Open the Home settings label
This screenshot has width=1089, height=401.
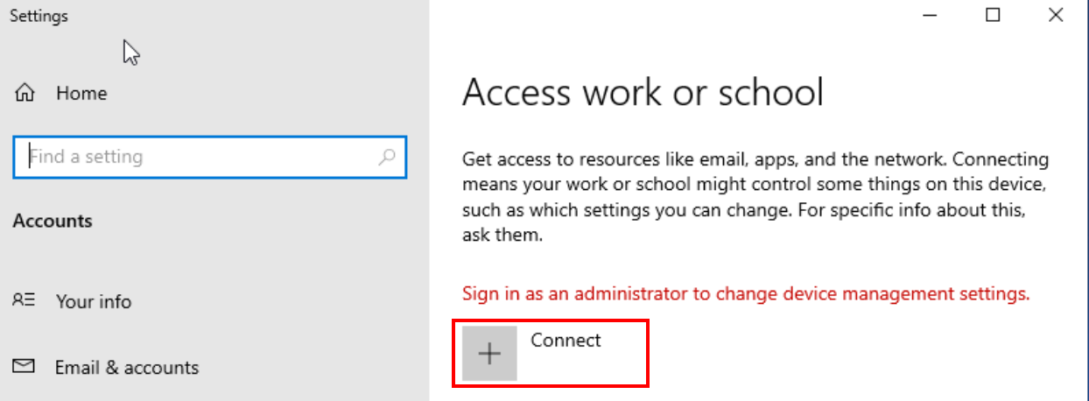pos(81,93)
